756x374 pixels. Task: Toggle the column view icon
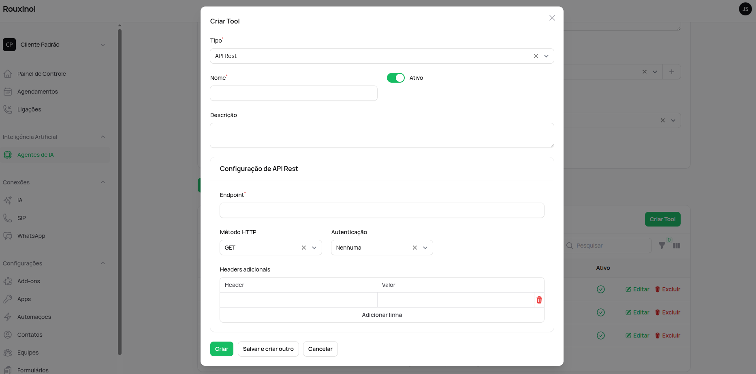coord(677,246)
